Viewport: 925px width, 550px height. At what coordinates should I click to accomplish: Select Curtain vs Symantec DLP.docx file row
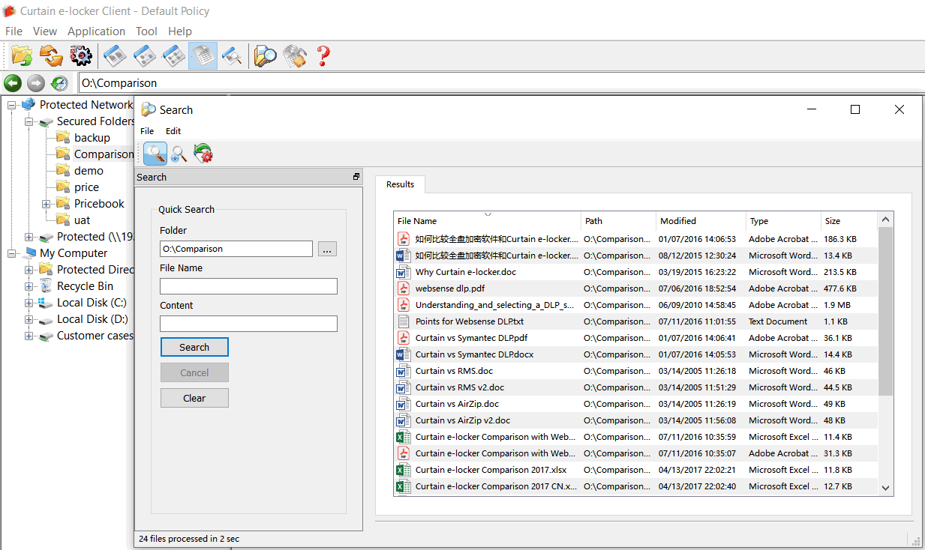[635, 354]
